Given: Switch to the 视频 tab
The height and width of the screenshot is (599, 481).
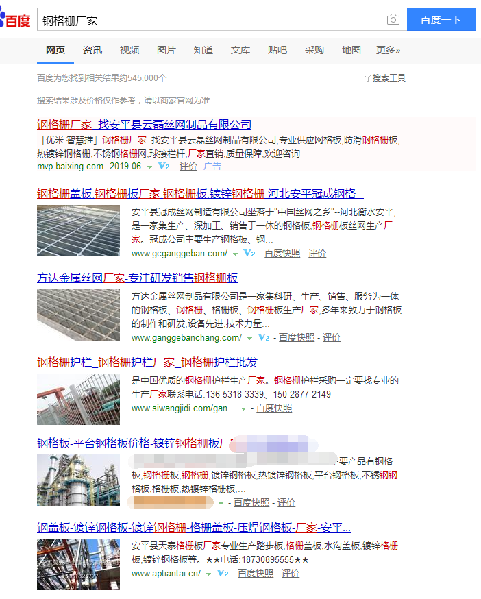Looking at the screenshot, I should 129,50.
